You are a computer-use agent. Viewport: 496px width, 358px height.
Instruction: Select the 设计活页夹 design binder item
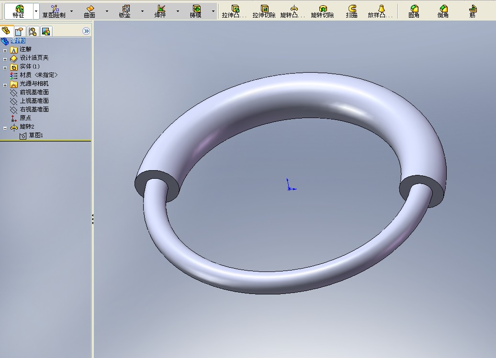(x=34, y=58)
